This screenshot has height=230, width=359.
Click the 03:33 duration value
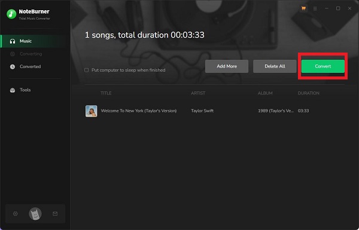(x=303, y=111)
